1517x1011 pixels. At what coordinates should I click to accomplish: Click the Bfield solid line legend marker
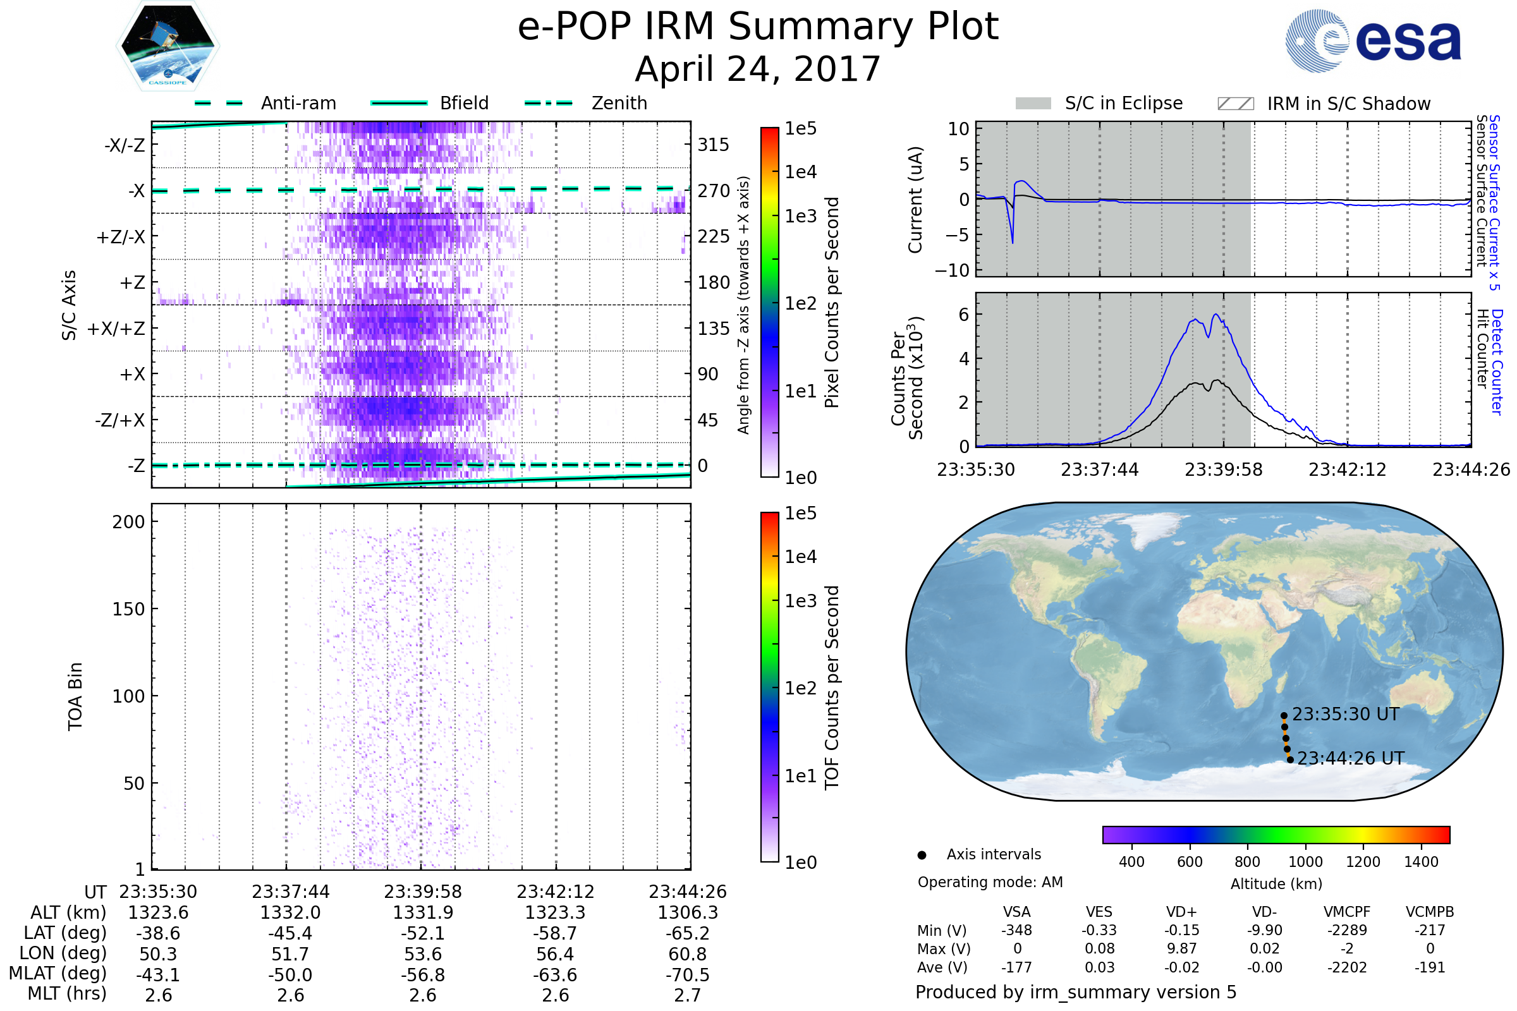399,103
